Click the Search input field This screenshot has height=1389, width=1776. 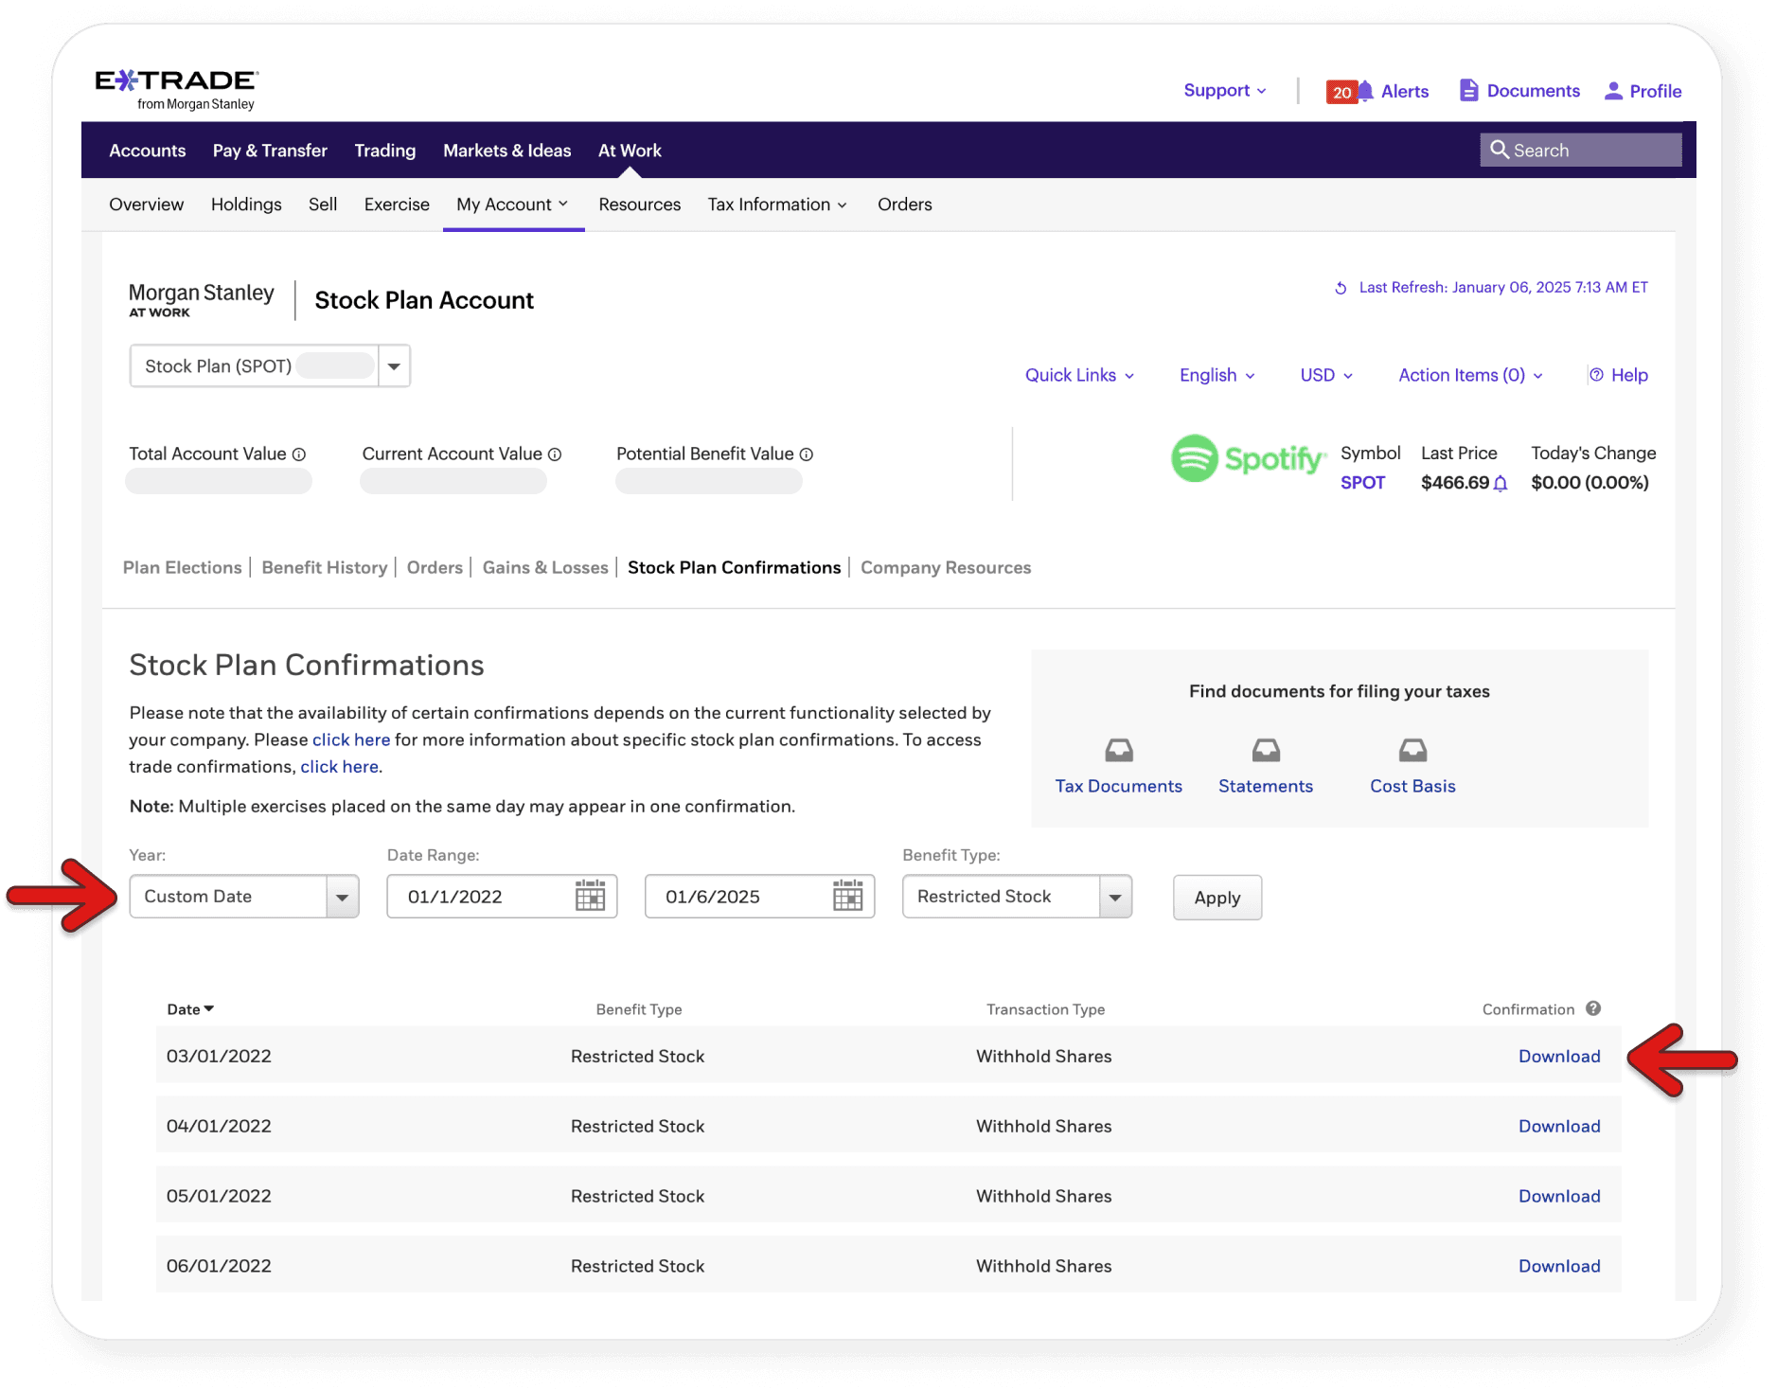(x=1581, y=150)
